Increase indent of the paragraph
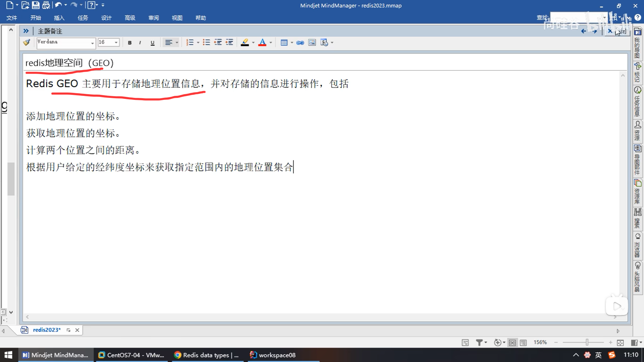The image size is (644, 362). tap(229, 43)
